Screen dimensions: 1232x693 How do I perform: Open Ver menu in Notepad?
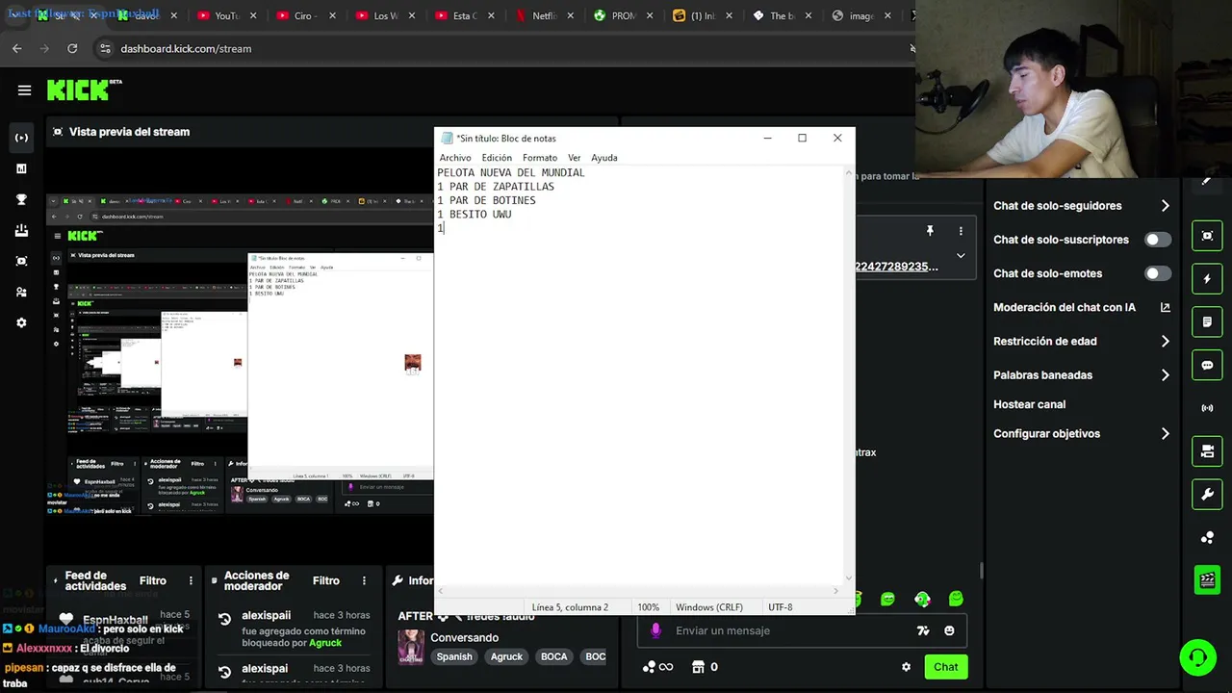574,158
